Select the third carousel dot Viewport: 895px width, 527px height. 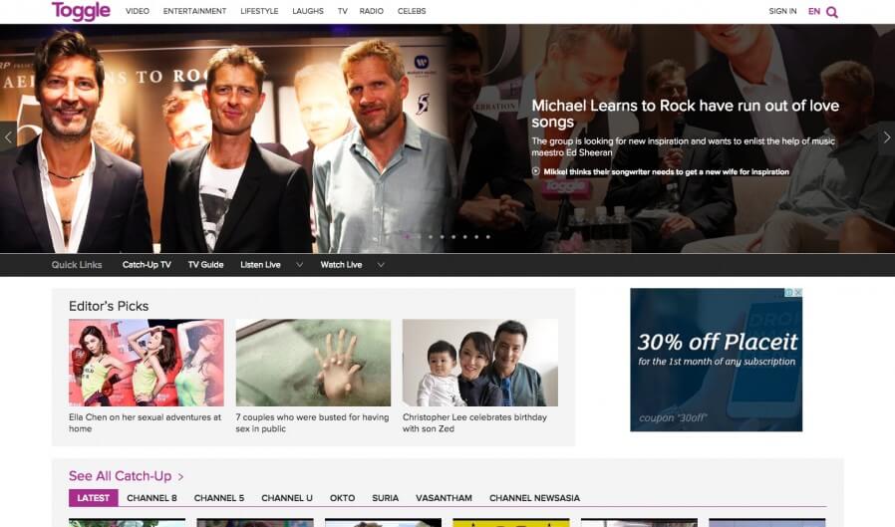(x=431, y=237)
